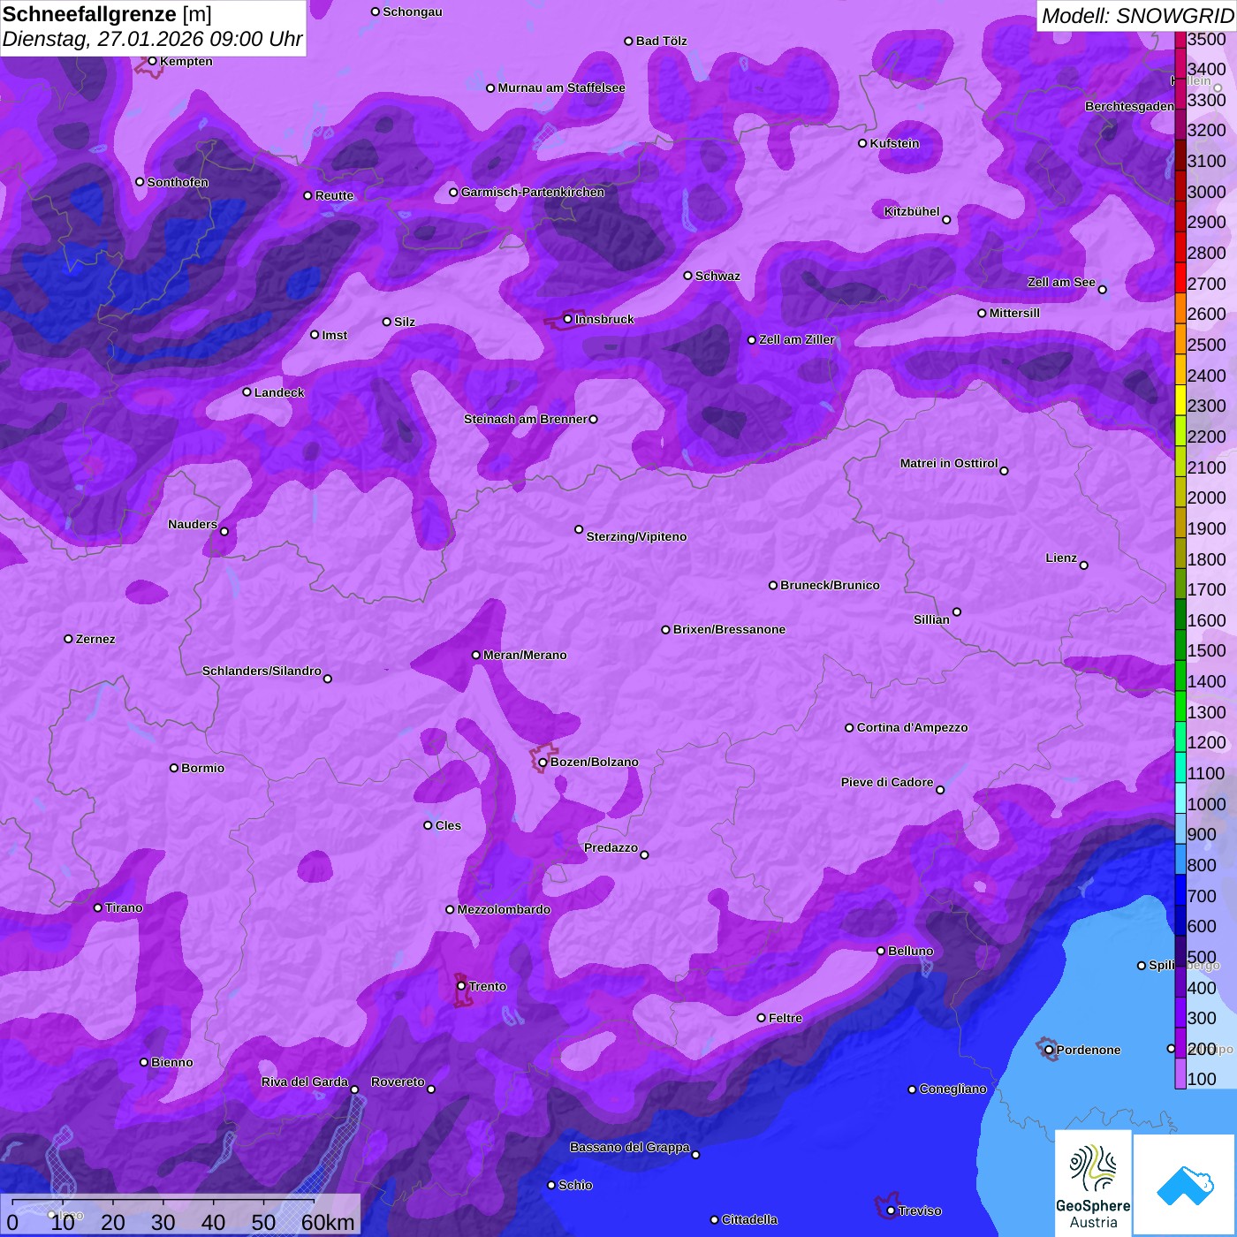This screenshot has height=1237, width=1237.
Task: Click the Sonthofen label
Action: (178, 182)
